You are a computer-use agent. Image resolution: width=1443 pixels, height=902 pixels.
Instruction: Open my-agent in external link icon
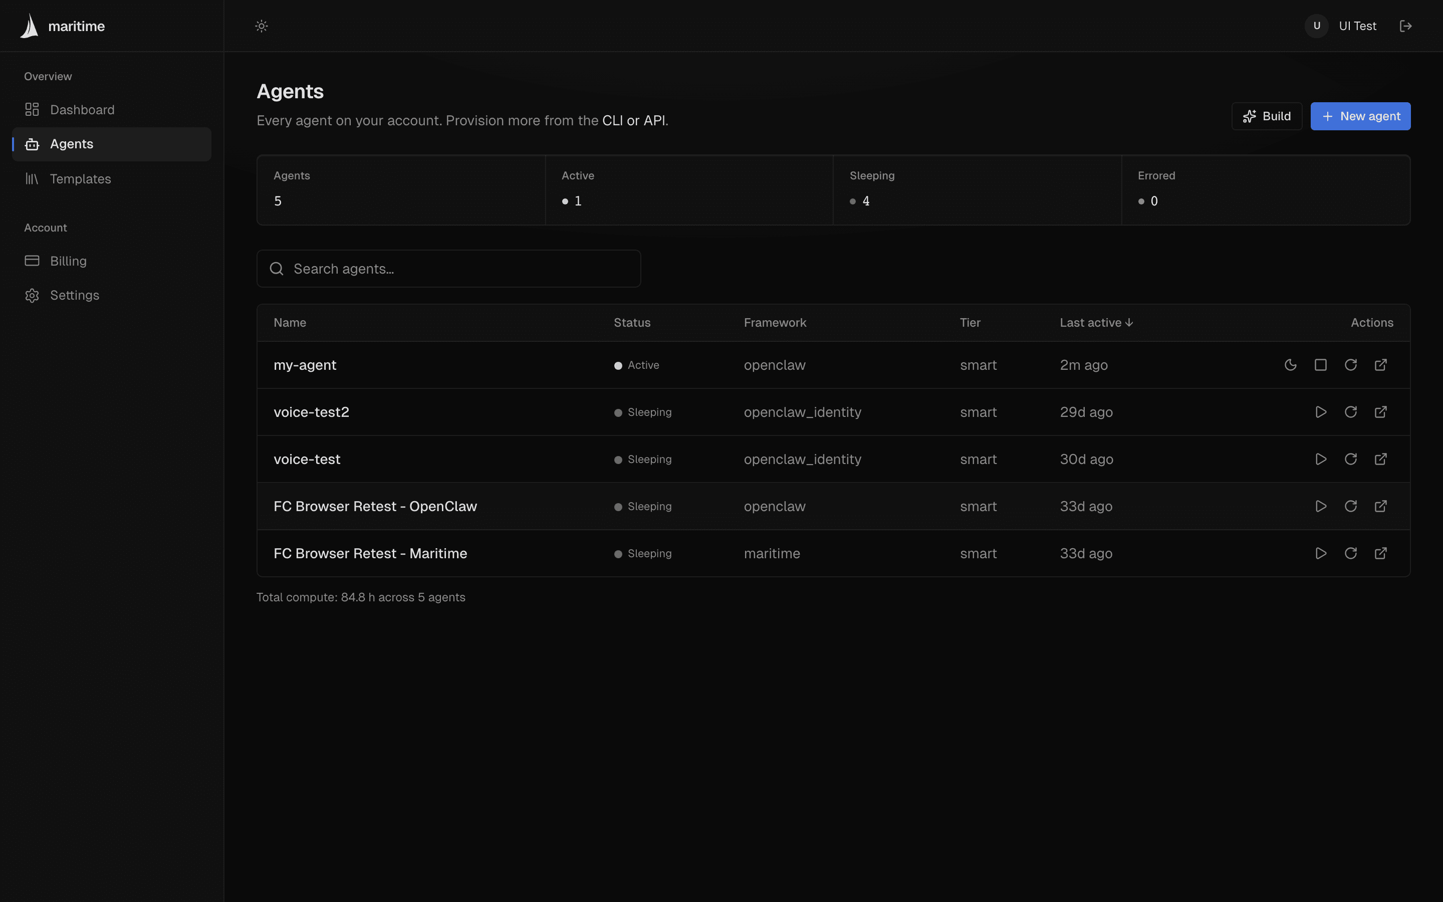click(x=1380, y=365)
